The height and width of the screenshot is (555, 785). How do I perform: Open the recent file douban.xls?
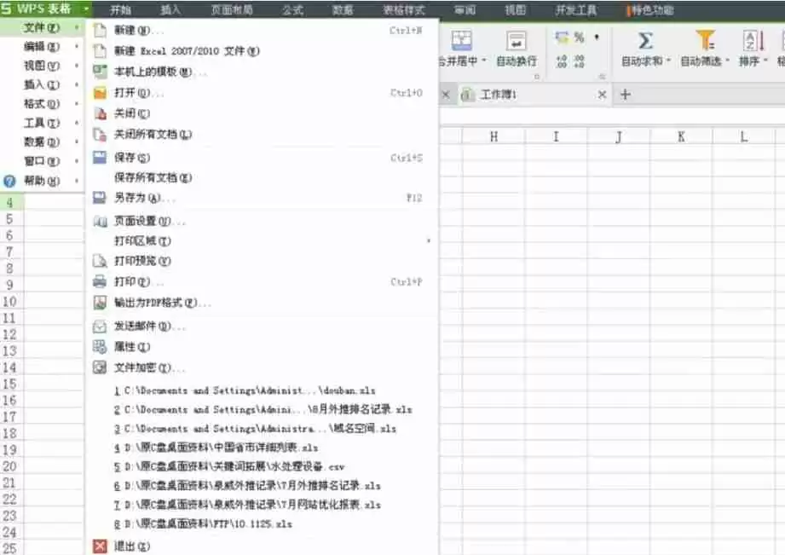[x=239, y=390]
